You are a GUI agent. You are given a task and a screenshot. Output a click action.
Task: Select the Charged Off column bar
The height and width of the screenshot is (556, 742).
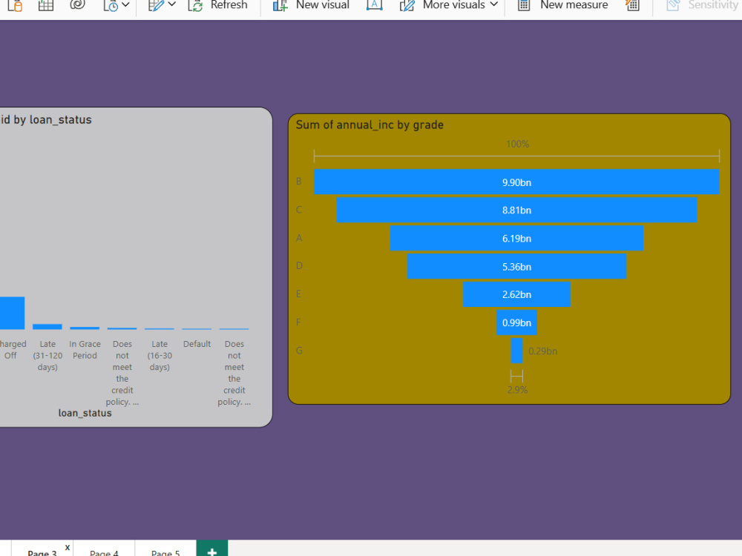(x=11, y=313)
